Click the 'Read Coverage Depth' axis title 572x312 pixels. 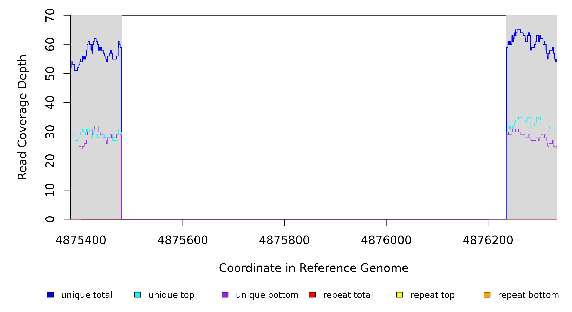point(22,117)
